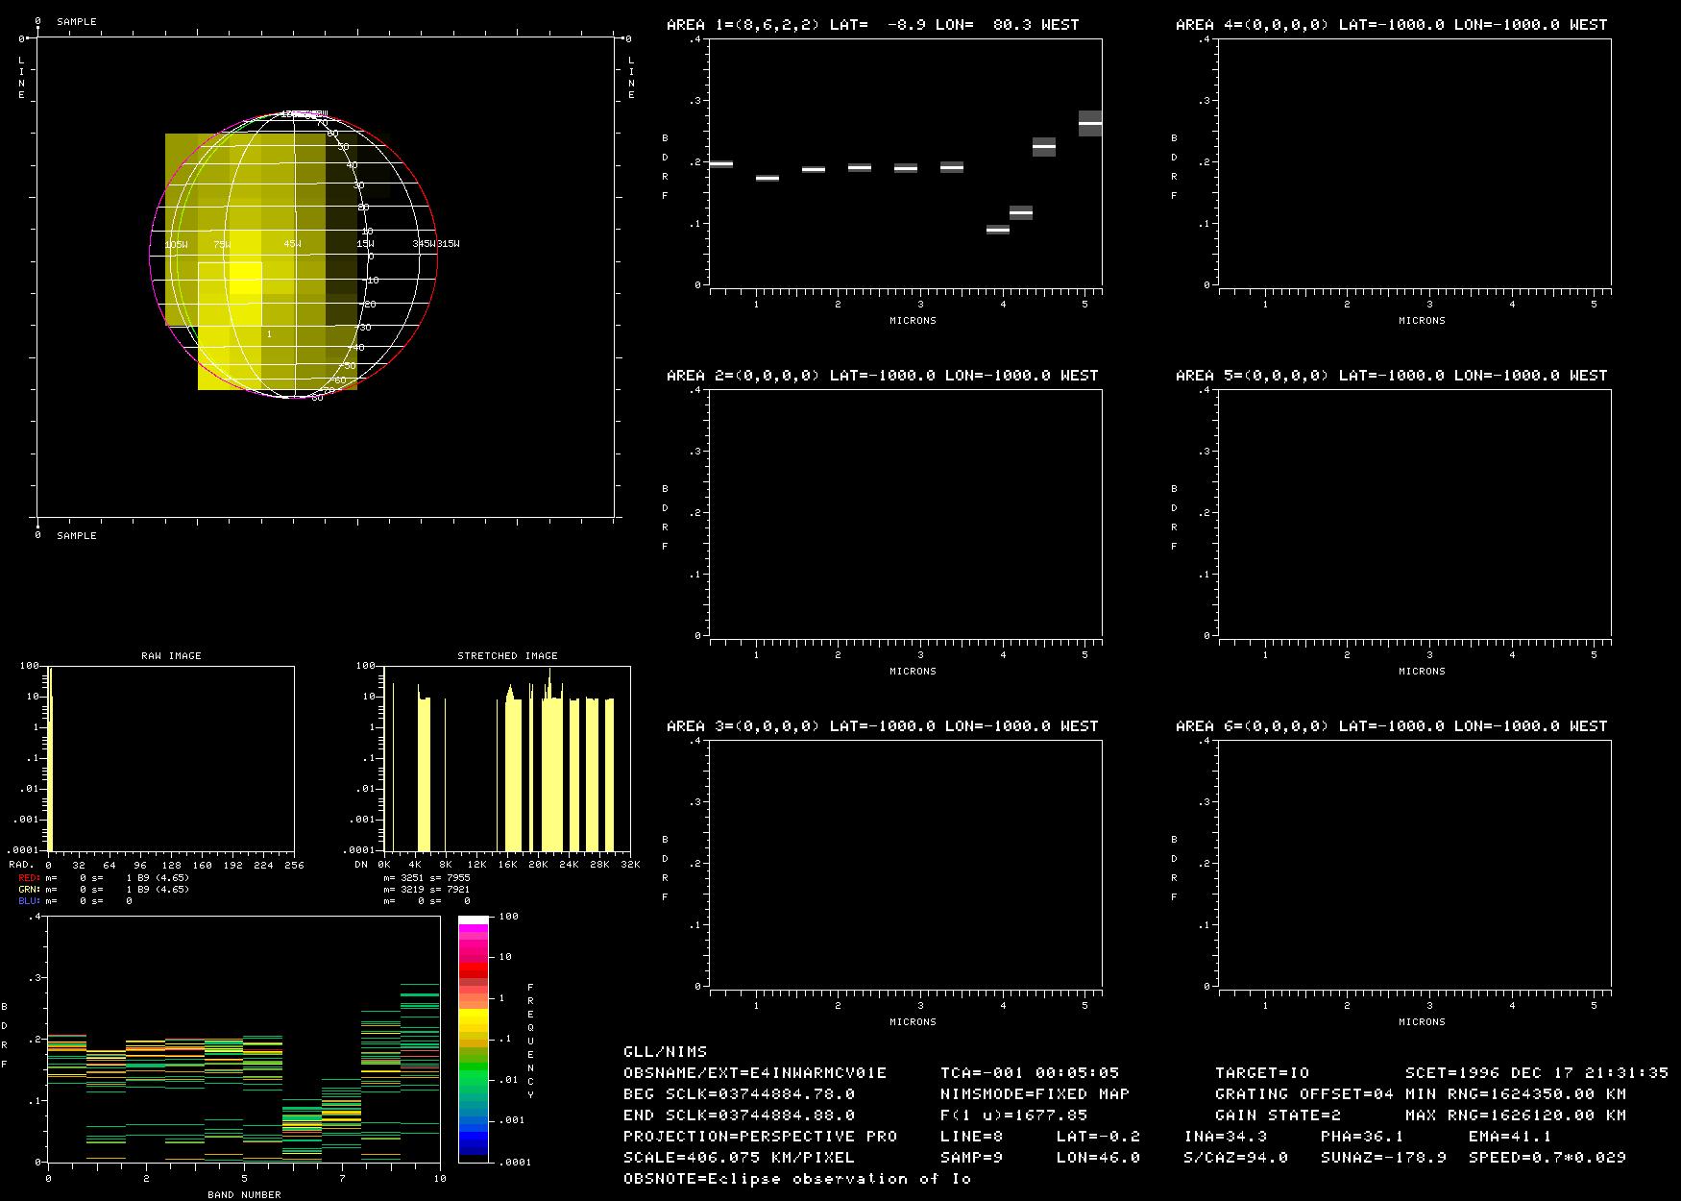Click the RED channel statistics label

pos(29,878)
